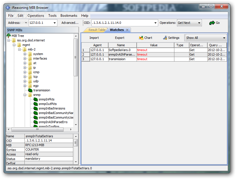Click the .1.3.6.1.2.1.11.14 OID value cell
Image resolution: width=236 pixels, height=179 pixels.
click(x=49, y=141)
